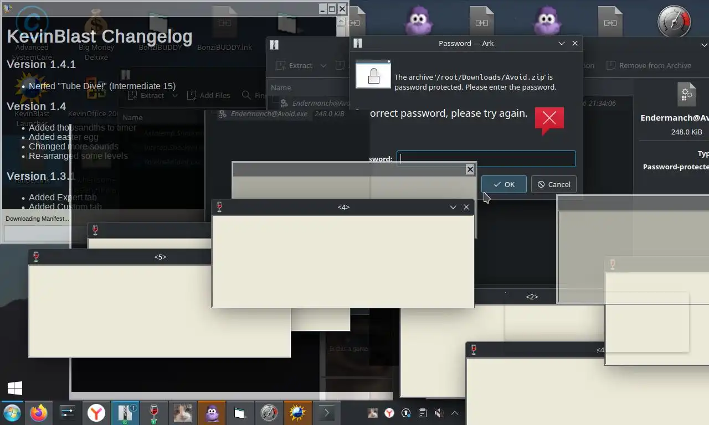Click Wine glass icon of window <5>
709x425 pixels.
(x=36, y=257)
